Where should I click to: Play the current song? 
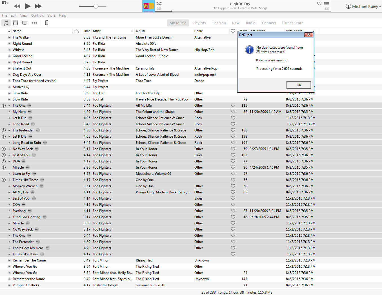28,6
